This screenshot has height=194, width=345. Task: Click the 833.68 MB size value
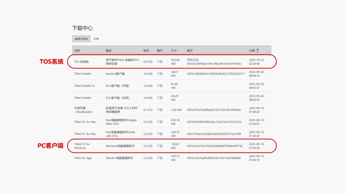coord(175,62)
